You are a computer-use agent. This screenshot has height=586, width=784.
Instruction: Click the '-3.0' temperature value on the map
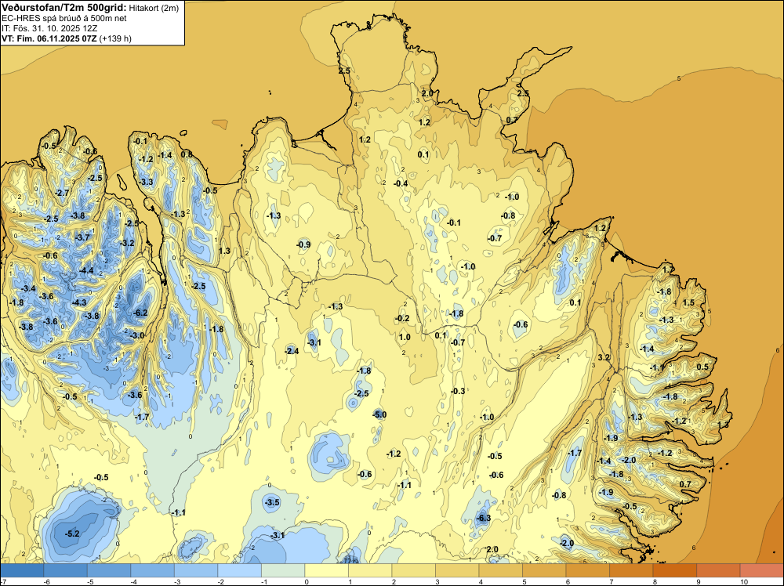(x=137, y=335)
